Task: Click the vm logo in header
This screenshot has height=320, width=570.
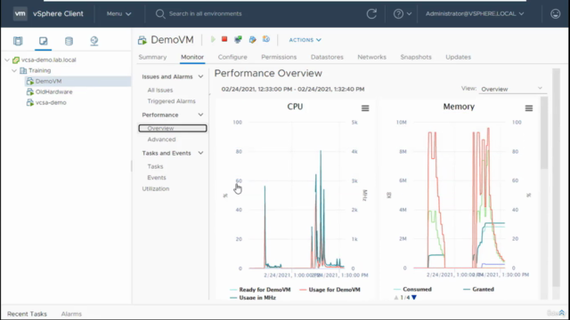Action: 20,14
